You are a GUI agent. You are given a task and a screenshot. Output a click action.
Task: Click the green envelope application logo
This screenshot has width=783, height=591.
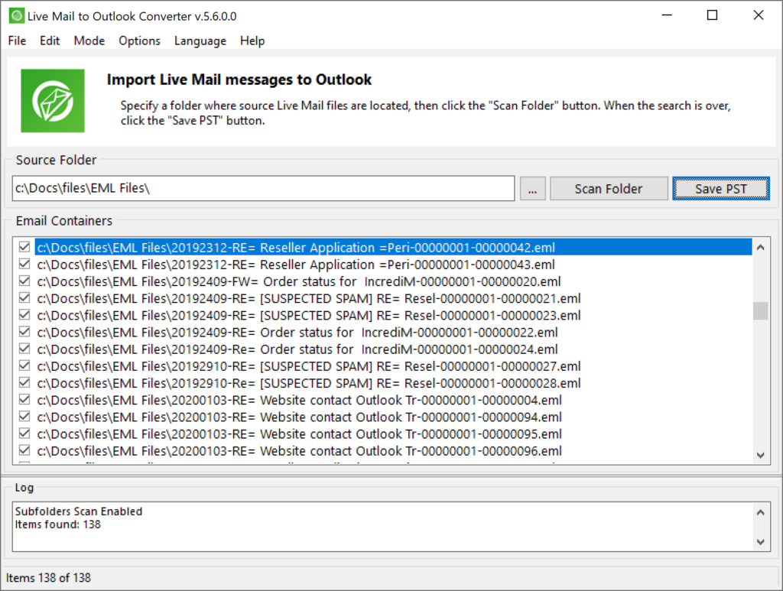pyautogui.click(x=53, y=100)
